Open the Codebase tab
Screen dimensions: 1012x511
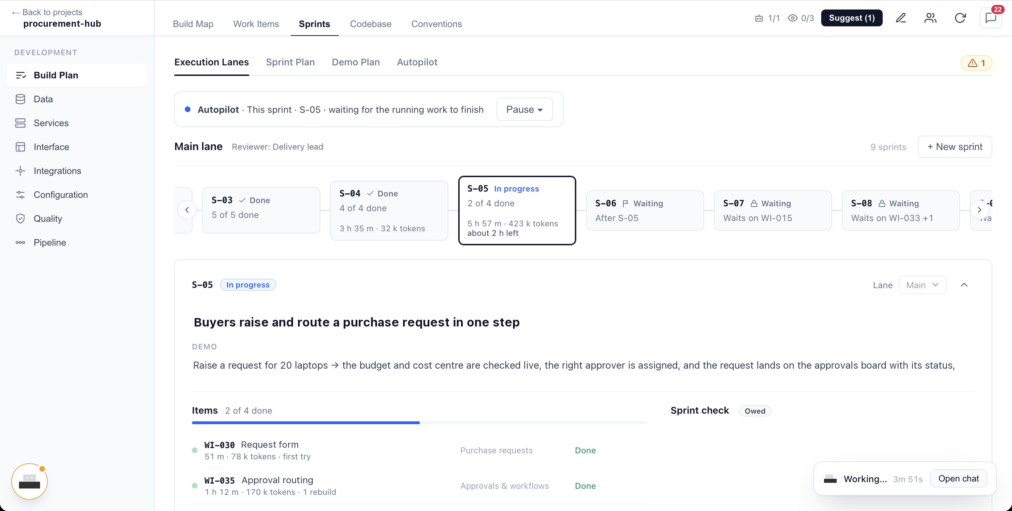[x=370, y=24]
